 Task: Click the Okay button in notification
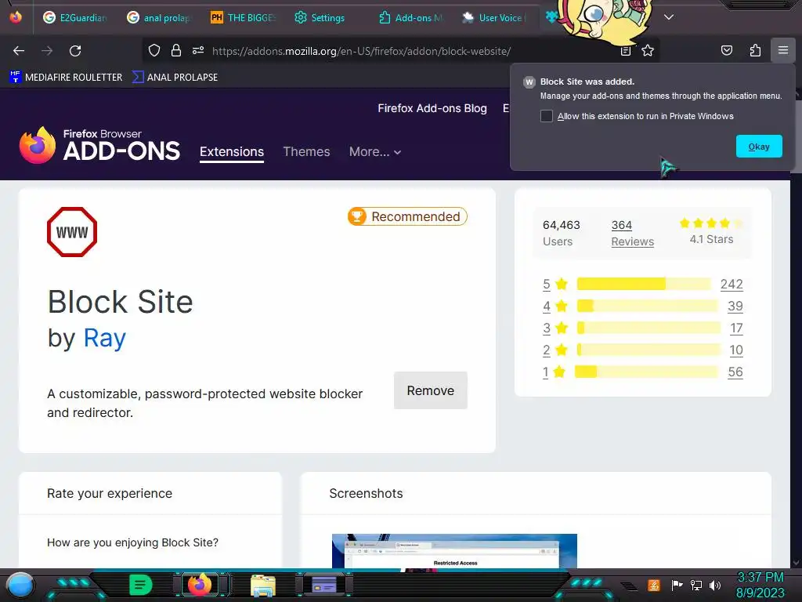coord(758,147)
